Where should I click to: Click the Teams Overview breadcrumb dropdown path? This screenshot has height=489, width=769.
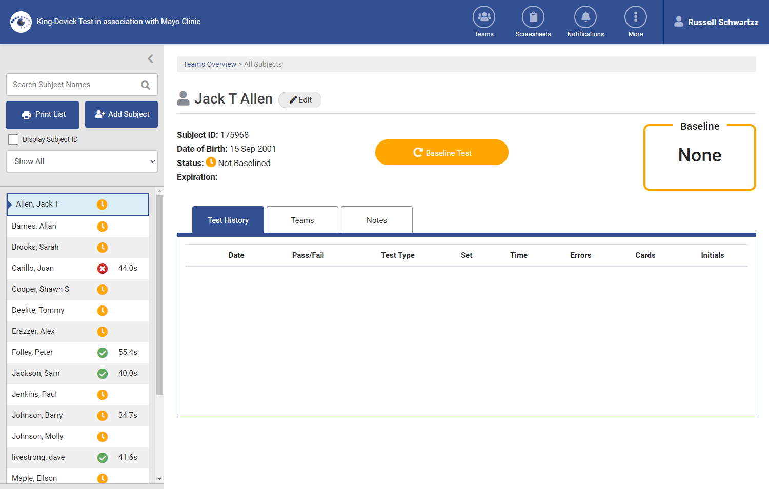209,64
